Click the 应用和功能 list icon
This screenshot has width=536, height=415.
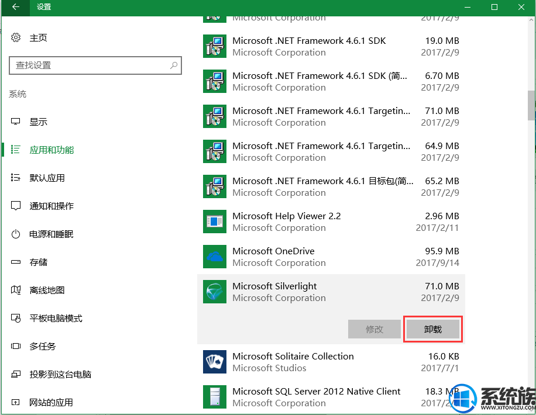[16, 150]
